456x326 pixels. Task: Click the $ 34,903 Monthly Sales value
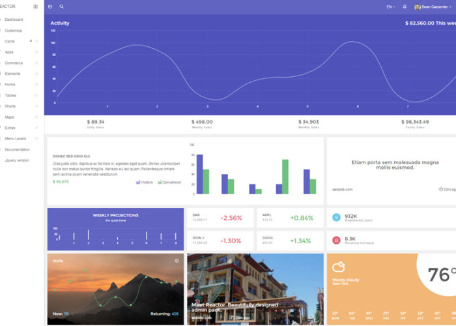(309, 122)
